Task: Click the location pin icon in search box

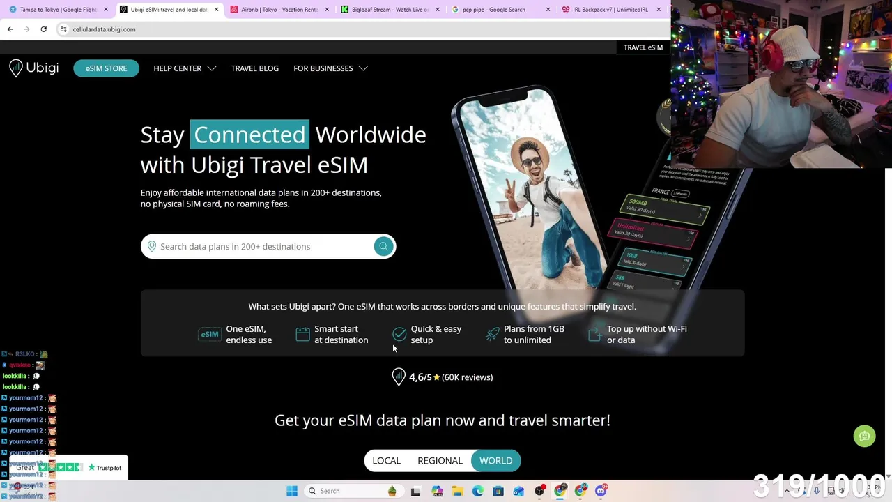Action: tap(151, 246)
